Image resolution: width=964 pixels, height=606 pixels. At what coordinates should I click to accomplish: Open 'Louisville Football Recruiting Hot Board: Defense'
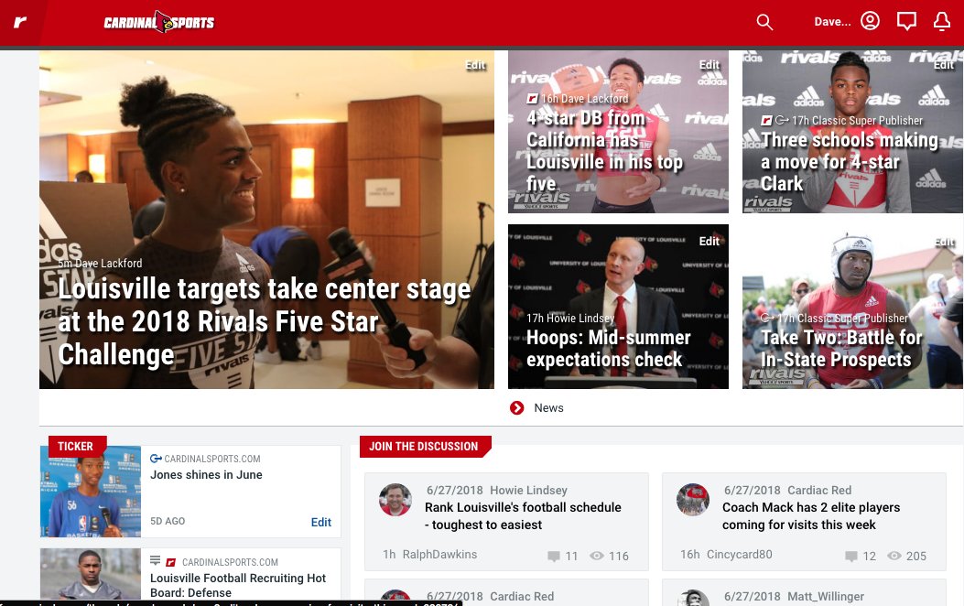pos(238,585)
